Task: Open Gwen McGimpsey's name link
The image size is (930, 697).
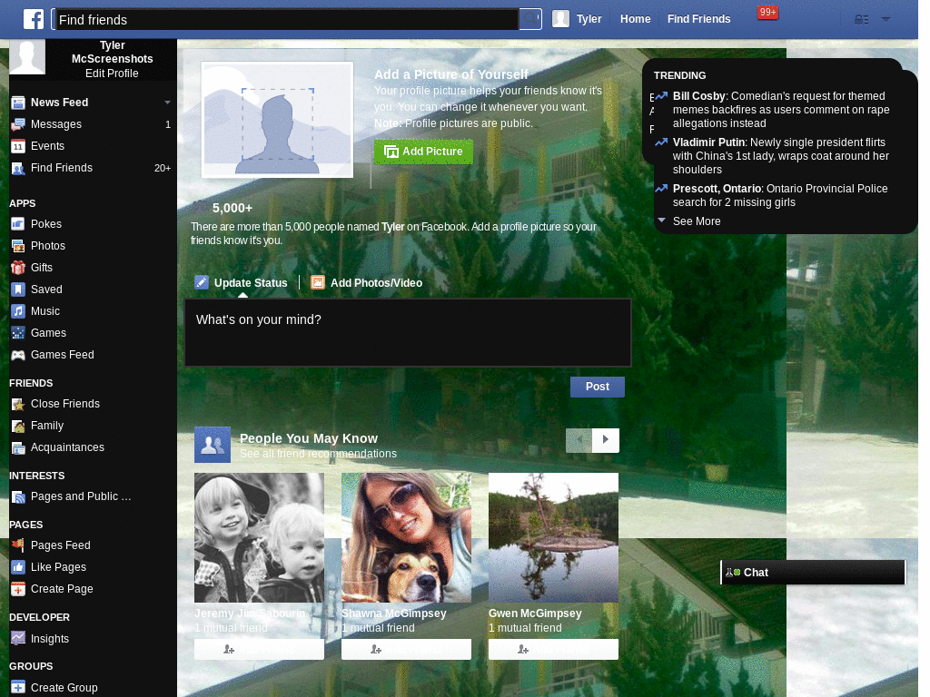Action: click(x=535, y=614)
